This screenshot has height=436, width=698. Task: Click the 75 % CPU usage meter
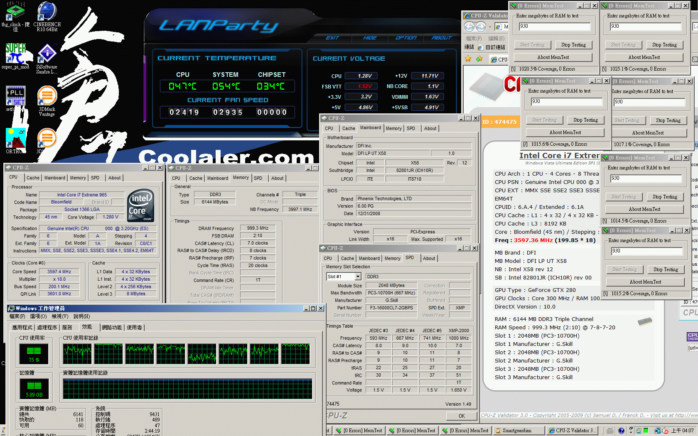click(x=34, y=353)
